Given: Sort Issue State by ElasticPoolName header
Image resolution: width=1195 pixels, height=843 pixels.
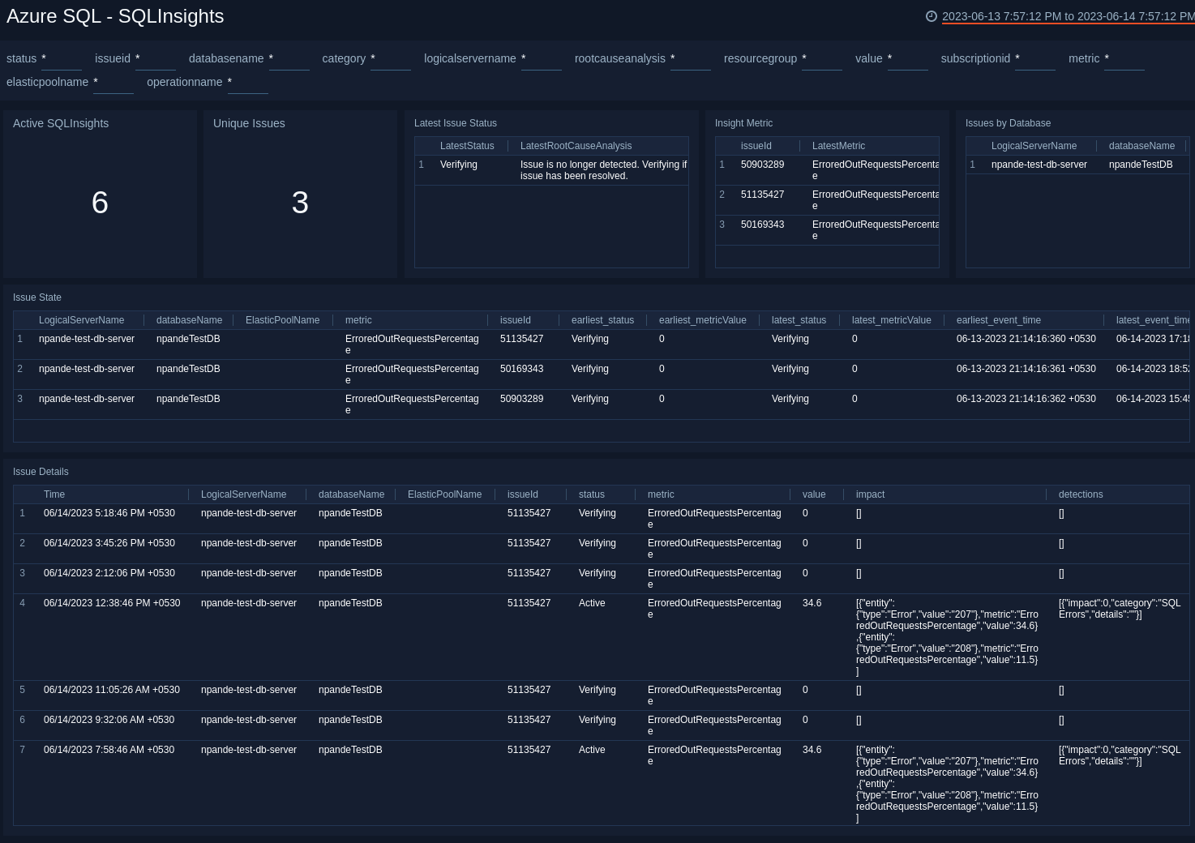Looking at the screenshot, I should (x=282, y=320).
